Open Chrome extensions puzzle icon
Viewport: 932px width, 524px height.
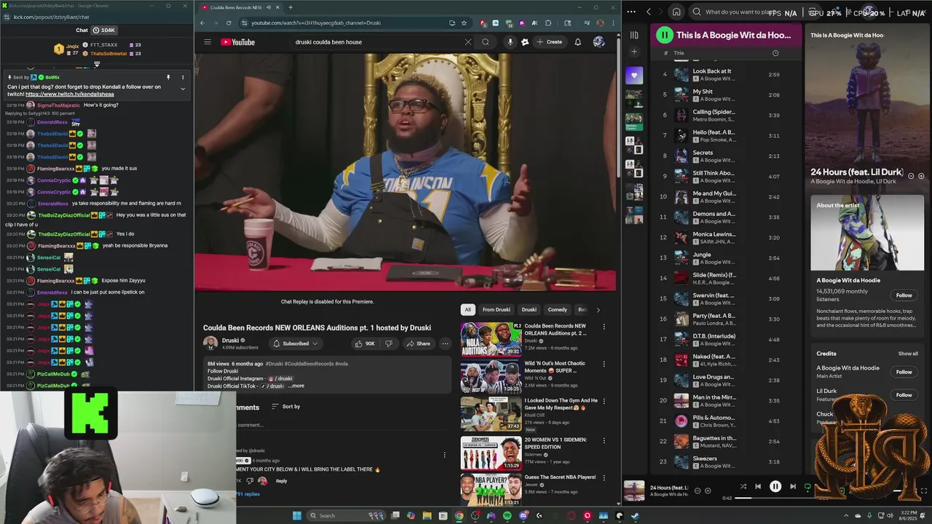pyautogui.click(x=548, y=23)
